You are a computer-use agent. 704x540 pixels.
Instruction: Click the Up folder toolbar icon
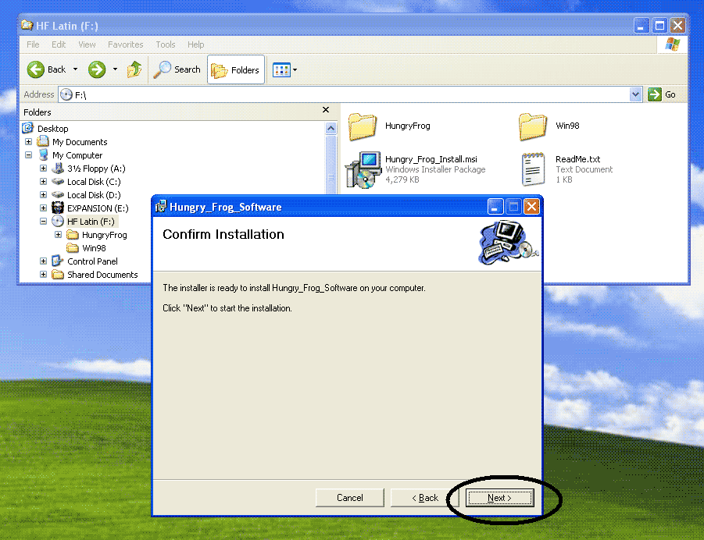[x=134, y=69]
